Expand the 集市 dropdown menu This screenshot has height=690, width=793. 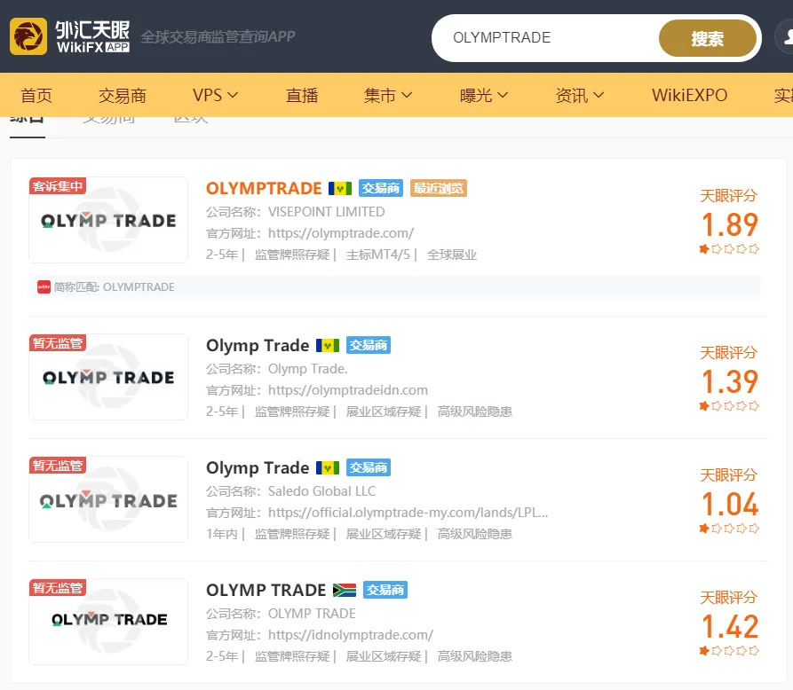[388, 95]
